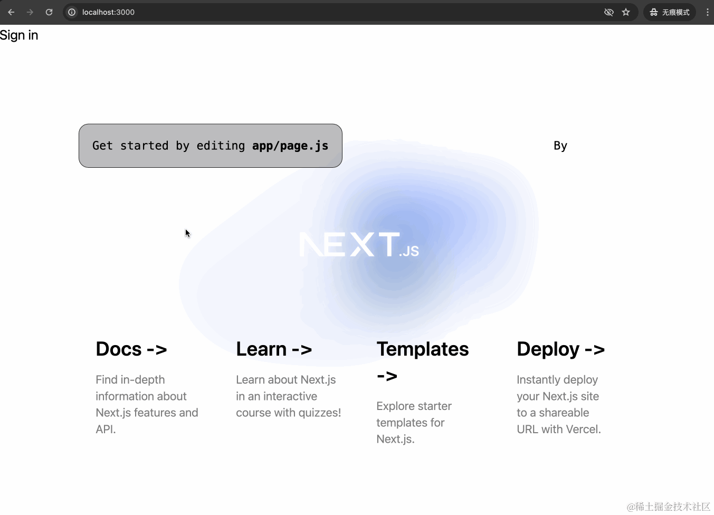Open the Docs -> card heading
Screen dimensions: 714x515
131,349
